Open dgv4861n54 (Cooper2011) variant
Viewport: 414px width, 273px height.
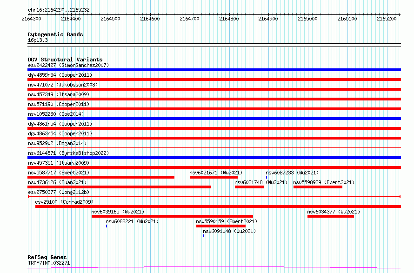[x=60, y=124]
